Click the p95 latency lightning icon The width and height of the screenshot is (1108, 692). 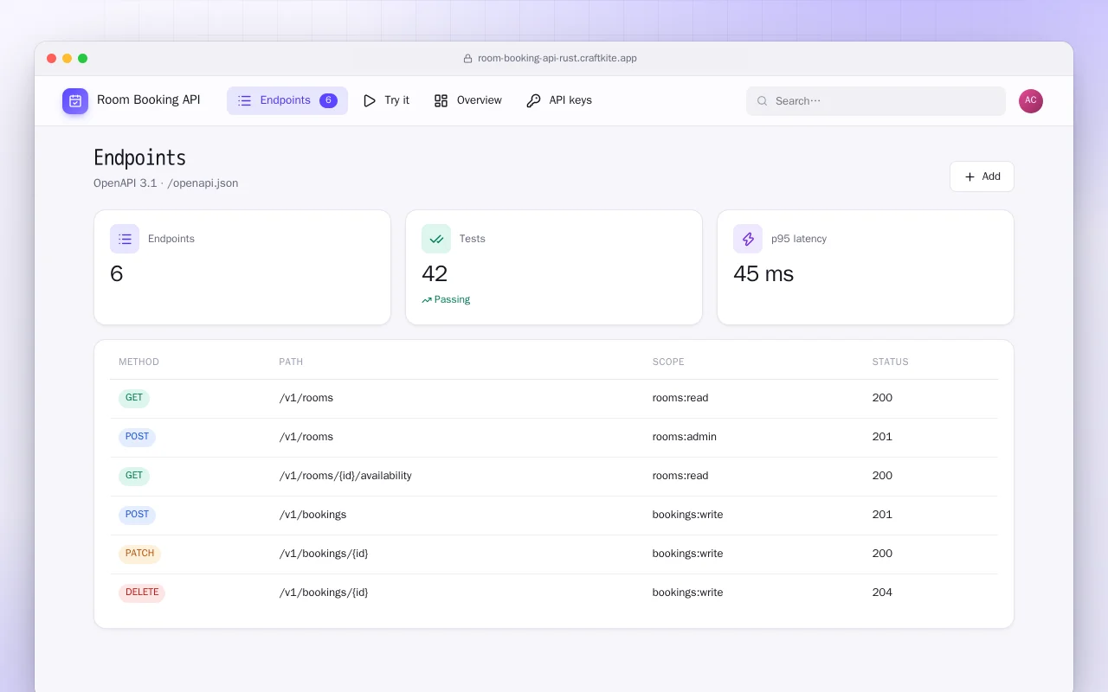(748, 239)
